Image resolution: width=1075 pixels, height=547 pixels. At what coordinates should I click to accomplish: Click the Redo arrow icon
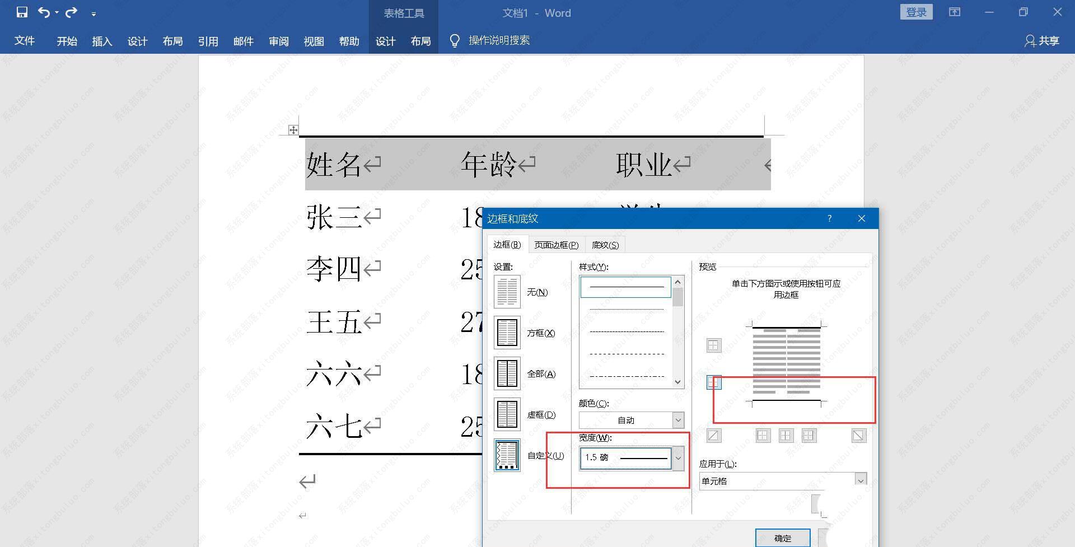(x=71, y=12)
